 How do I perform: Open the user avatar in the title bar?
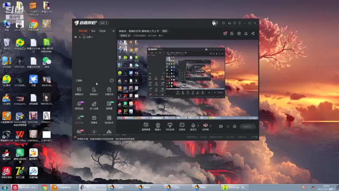214,23
